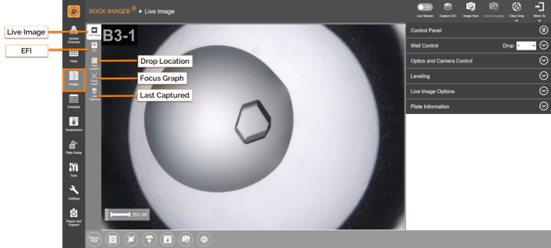
Task: Click the B3-1 well label overlay
Action: tap(119, 34)
